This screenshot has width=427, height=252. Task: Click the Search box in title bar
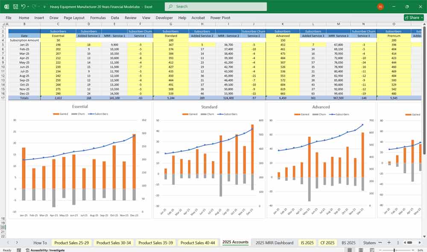[216, 6]
